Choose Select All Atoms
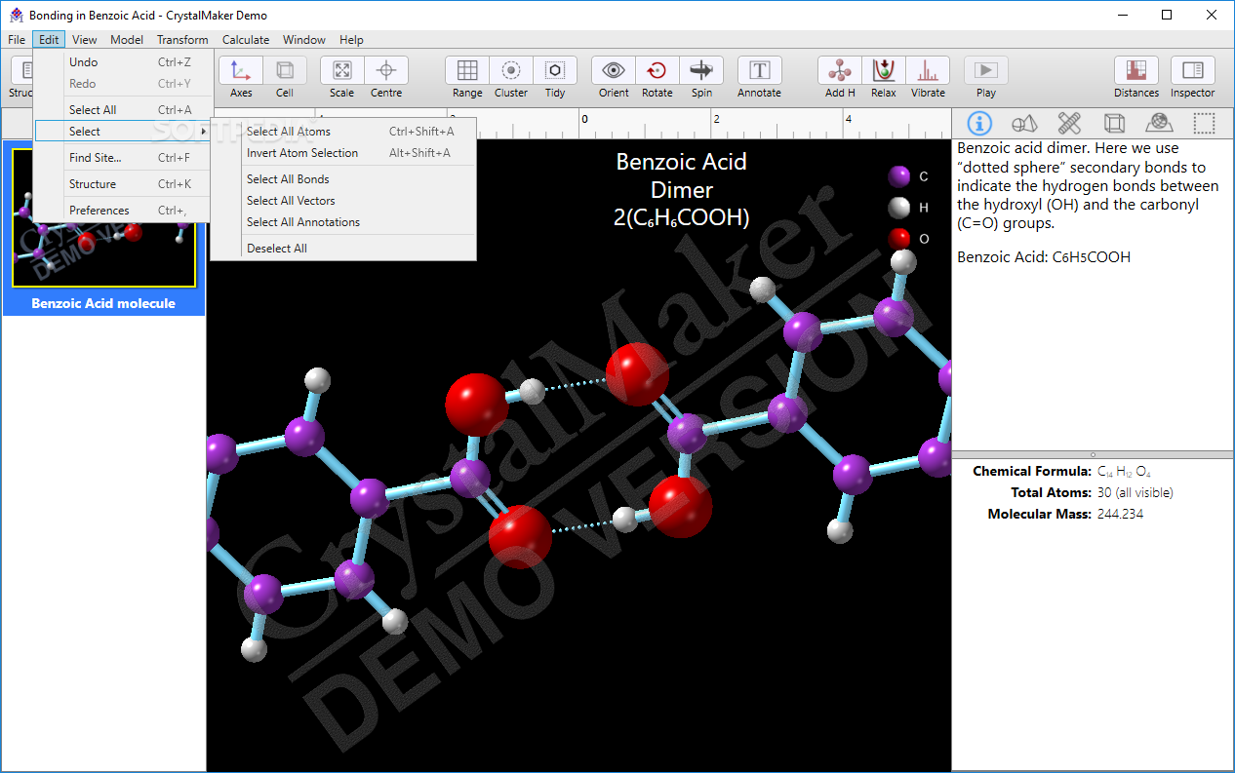This screenshot has width=1235, height=773. coord(343,132)
